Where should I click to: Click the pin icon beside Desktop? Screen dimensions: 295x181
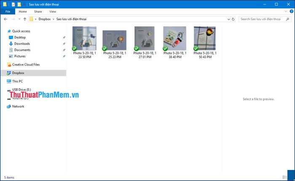[64, 37]
